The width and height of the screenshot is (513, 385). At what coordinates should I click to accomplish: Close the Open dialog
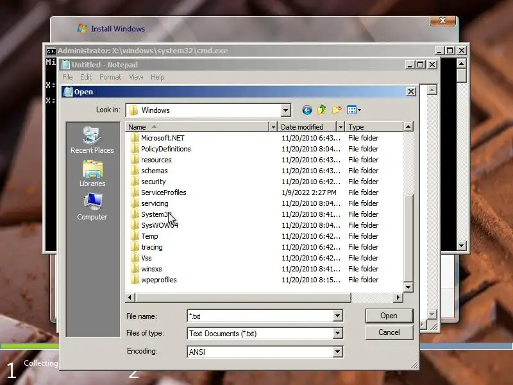tap(410, 92)
